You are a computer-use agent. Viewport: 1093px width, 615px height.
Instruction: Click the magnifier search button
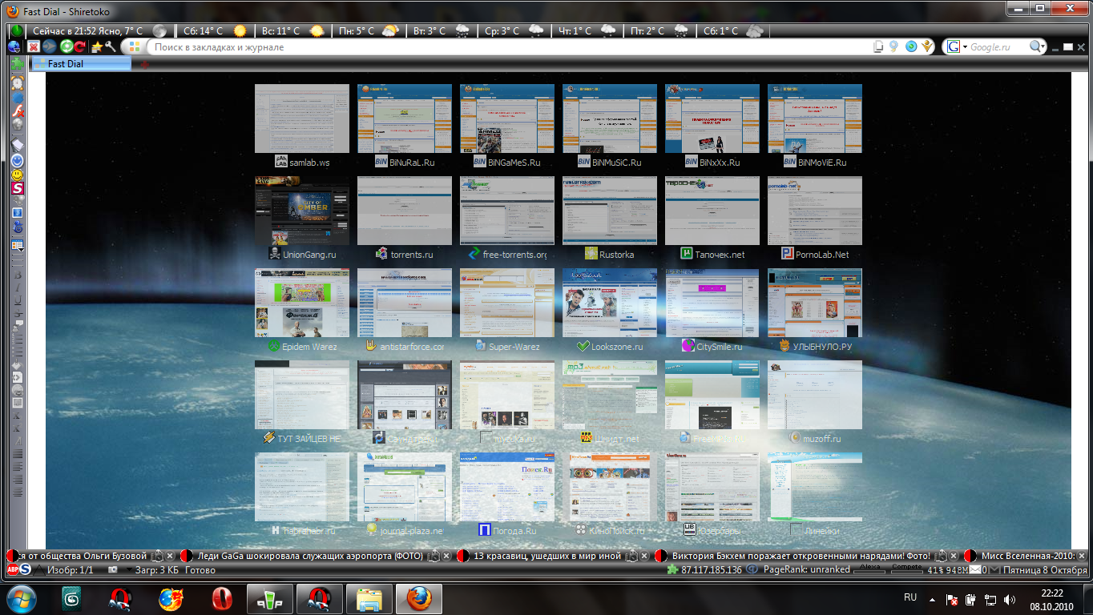(1037, 47)
